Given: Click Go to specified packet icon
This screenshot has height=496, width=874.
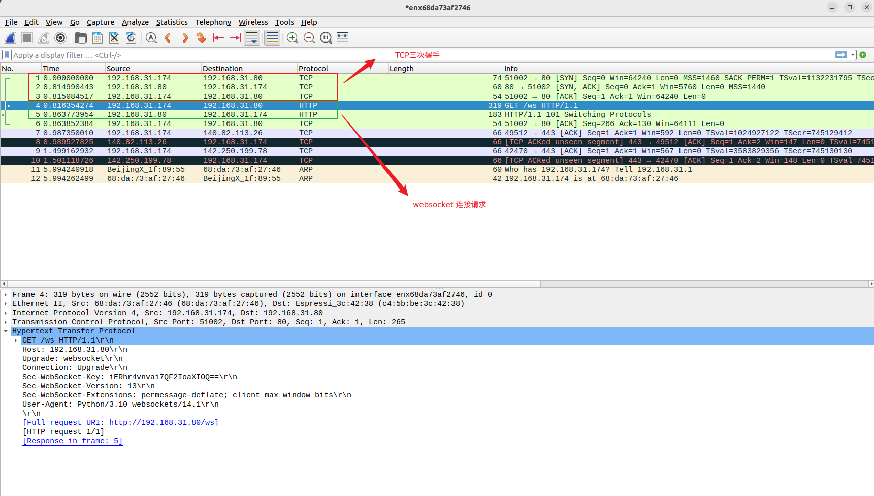Looking at the screenshot, I should [202, 38].
